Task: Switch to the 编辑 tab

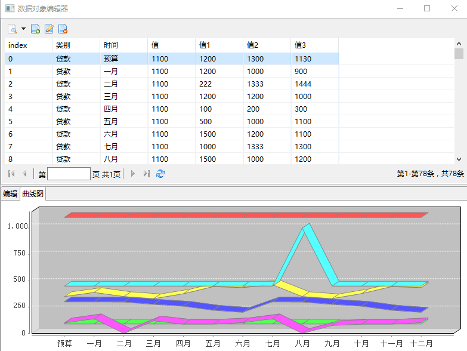Action: tap(10, 194)
